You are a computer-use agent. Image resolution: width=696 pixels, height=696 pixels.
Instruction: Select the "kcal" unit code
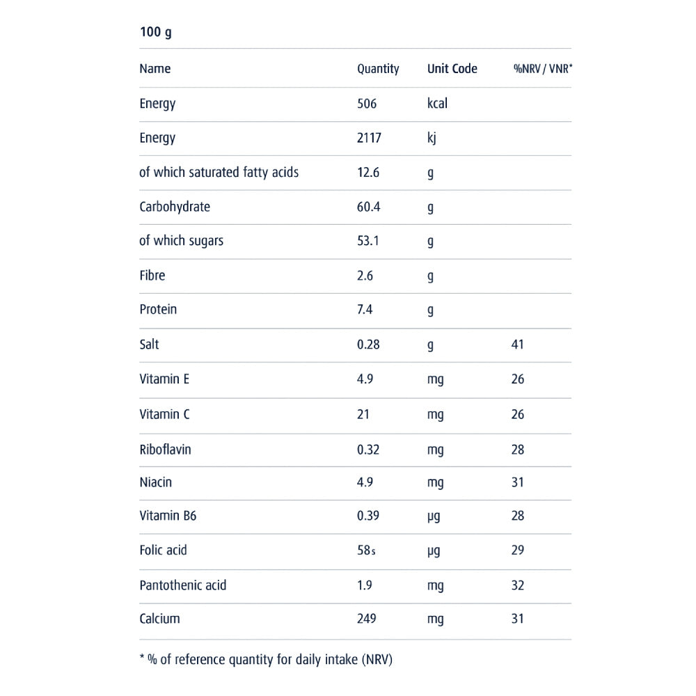pyautogui.click(x=437, y=104)
